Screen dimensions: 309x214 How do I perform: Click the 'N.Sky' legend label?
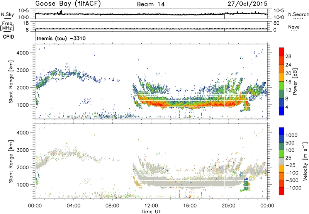click(x=7, y=14)
